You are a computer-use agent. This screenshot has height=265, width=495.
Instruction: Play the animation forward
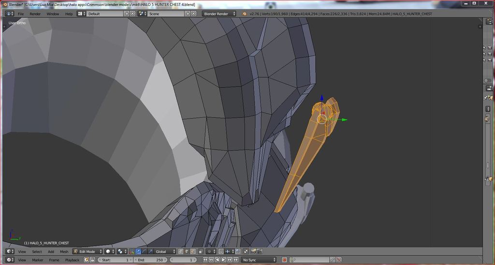[223, 260]
